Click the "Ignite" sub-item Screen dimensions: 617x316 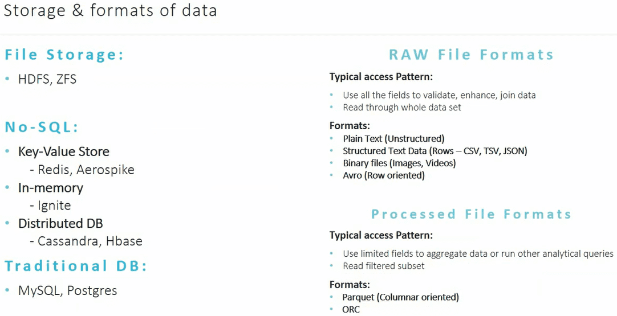click(54, 206)
